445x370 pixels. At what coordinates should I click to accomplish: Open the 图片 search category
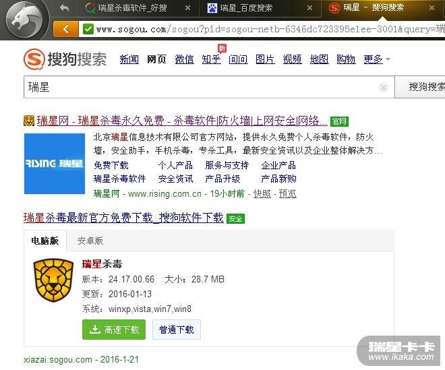tap(265, 59)
